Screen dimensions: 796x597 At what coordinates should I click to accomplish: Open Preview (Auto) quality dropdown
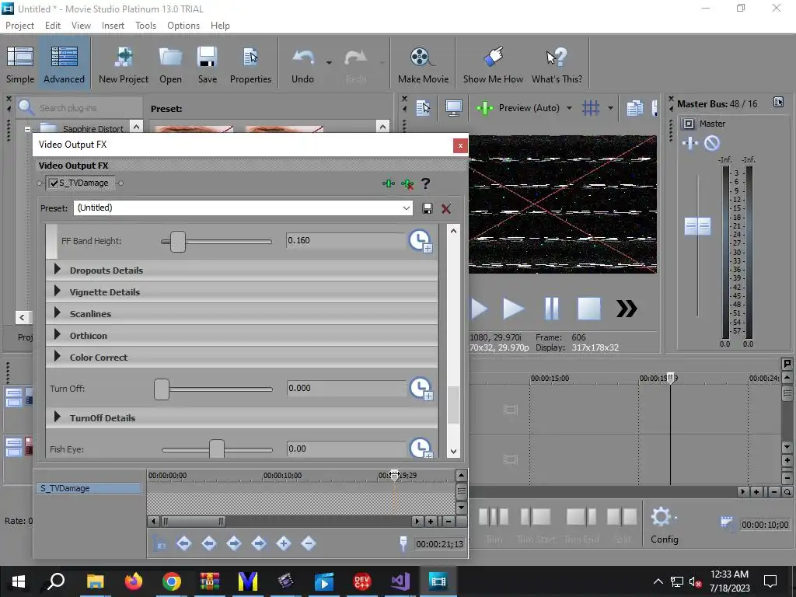coord(569,107)
